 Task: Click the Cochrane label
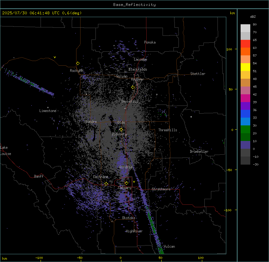[x=100, y=177]
